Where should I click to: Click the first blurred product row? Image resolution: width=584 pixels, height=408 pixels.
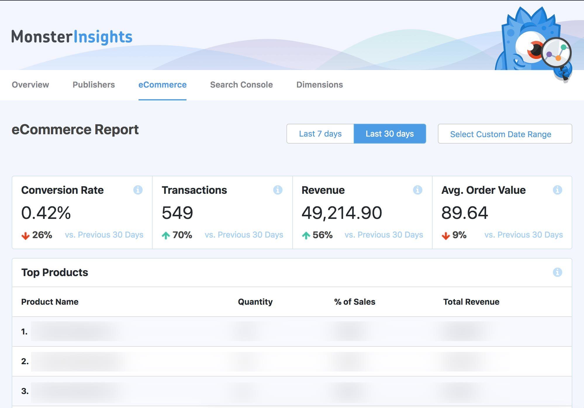pyautogui.click(x=76, y=332)
